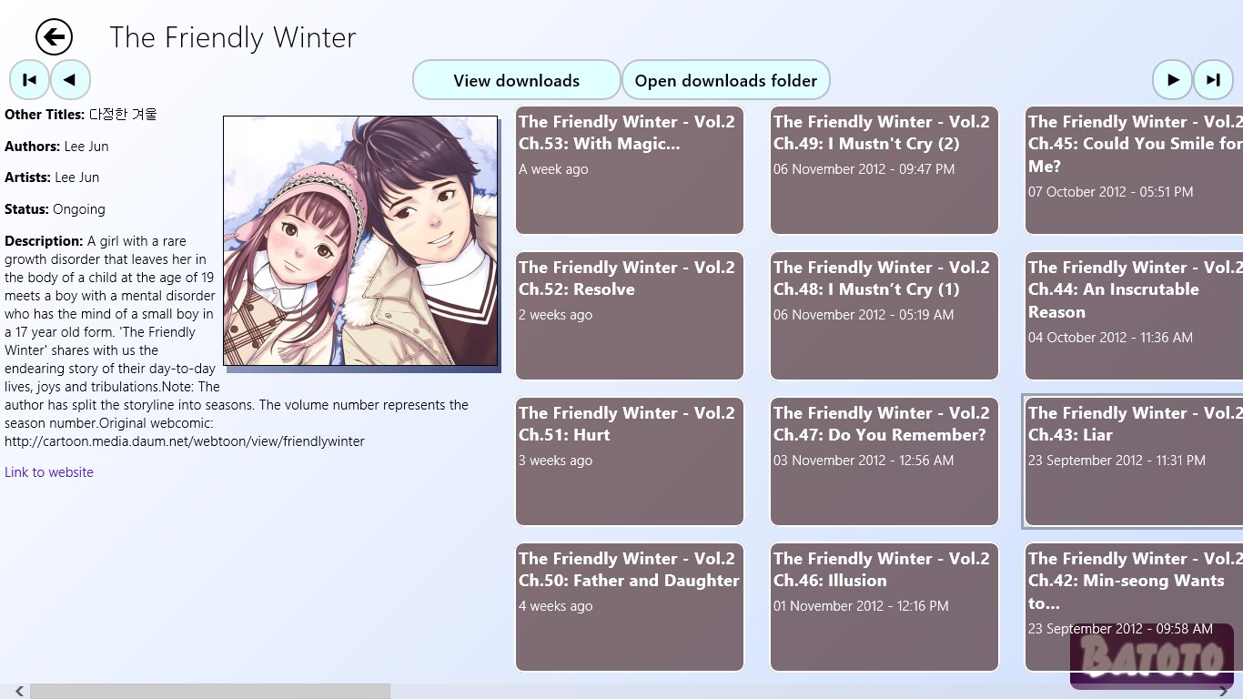Click the manga cover image
Image resolution: width=1243 pixels, height=699 pixels.
pos(360,241)
